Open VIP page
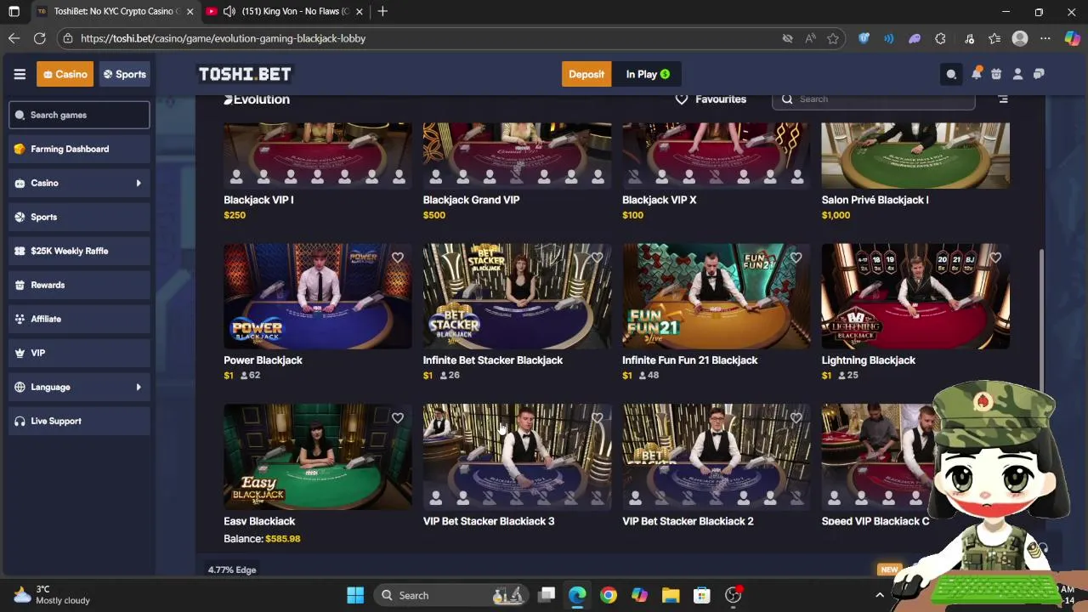This screenshot has height=612, width=1088. coord(79,353)
